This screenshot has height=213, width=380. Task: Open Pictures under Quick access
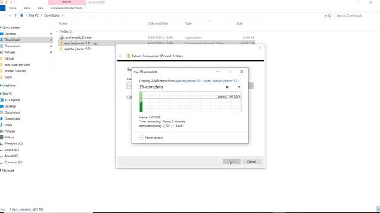coord(9,53)
